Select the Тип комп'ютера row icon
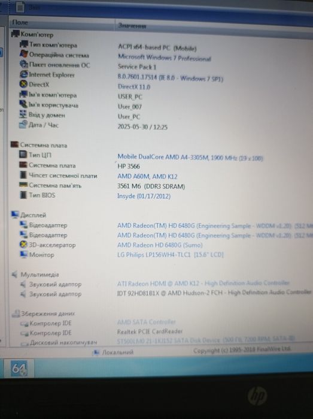Image resolution: width=313 pixels, height=419 pixels. click(x=24, y=44)
